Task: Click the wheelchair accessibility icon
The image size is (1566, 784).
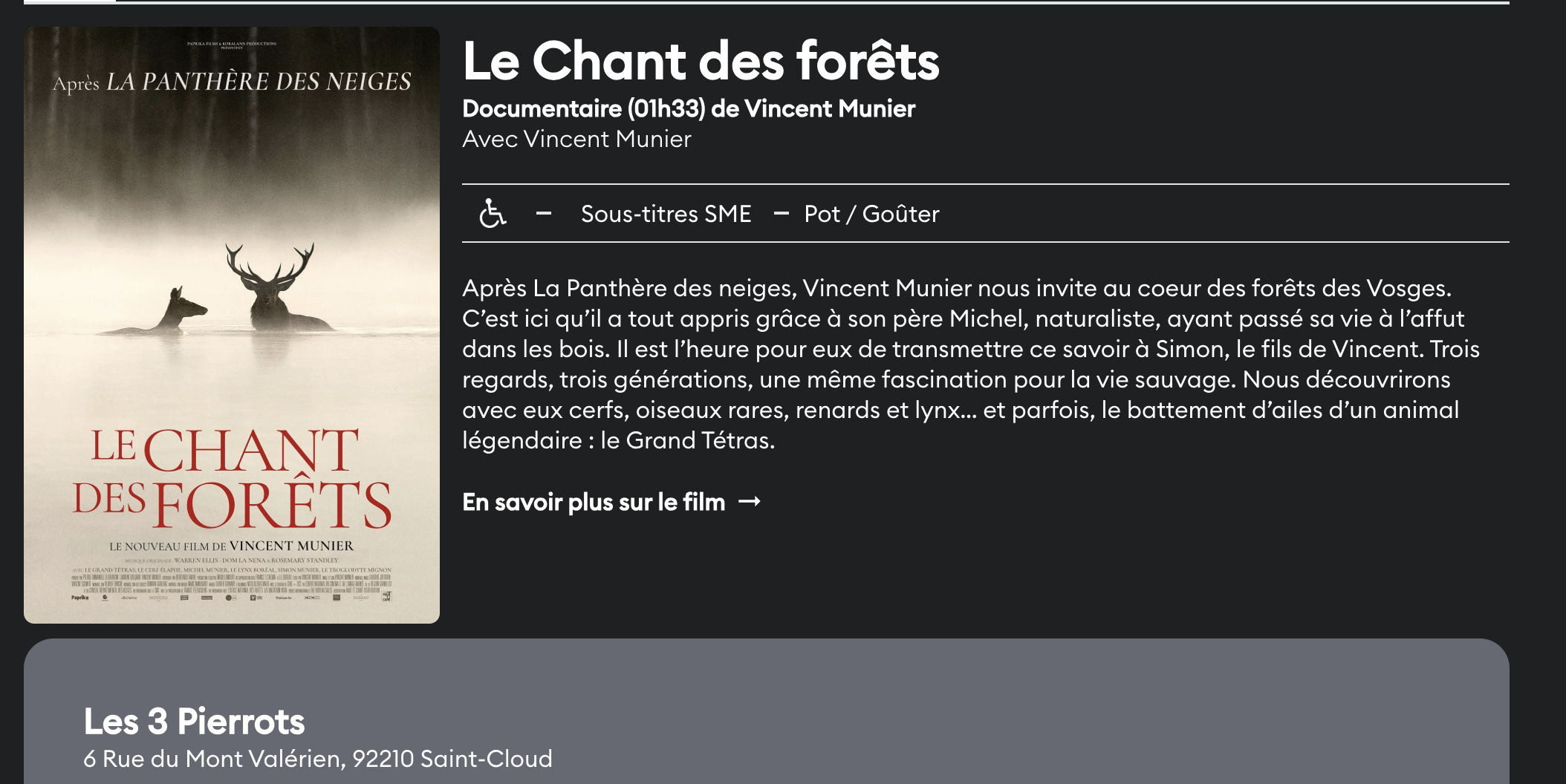Action: (x=492, y=213)
